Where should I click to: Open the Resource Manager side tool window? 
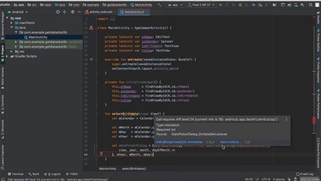[3, 25]
